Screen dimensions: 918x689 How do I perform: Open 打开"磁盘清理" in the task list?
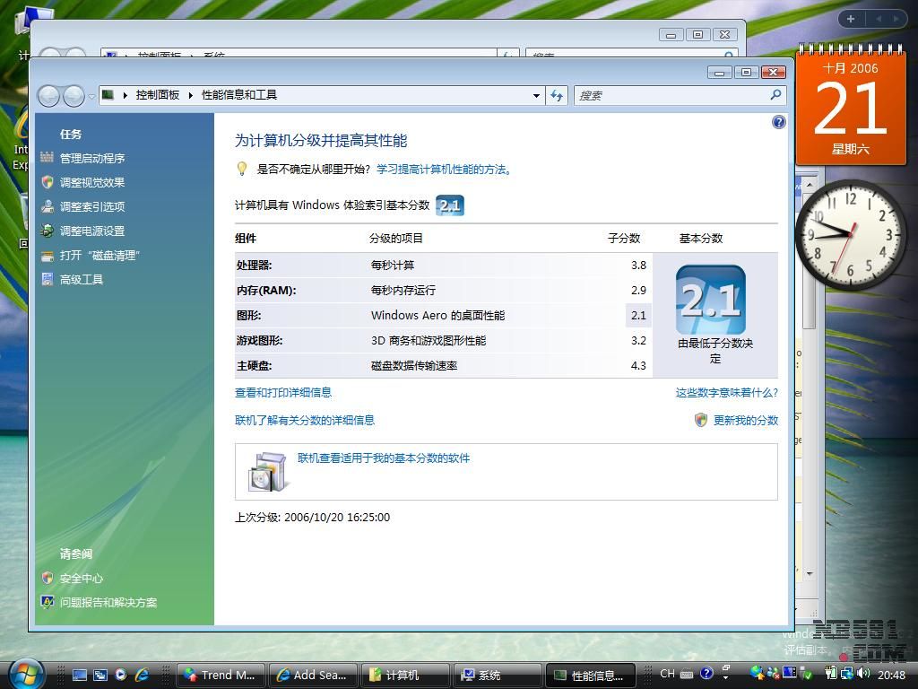click(99, 255)
